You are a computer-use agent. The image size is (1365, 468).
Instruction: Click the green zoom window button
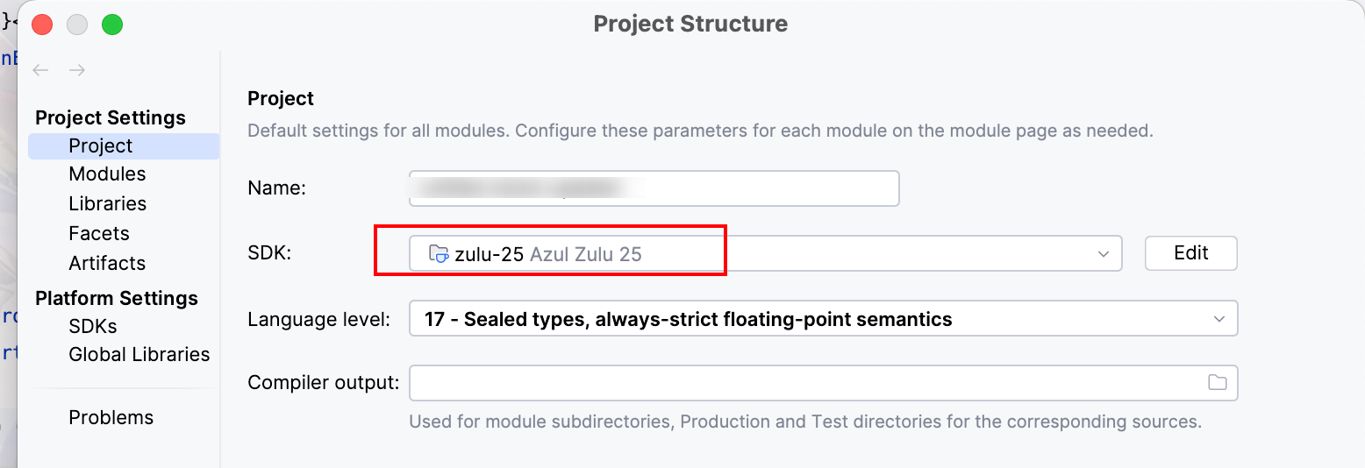112,25
